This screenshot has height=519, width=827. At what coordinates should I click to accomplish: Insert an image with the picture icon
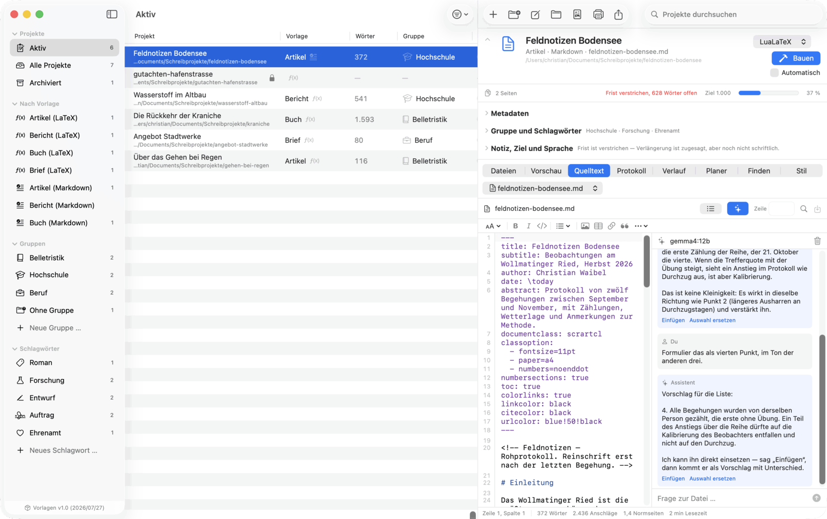coord(585,226)
